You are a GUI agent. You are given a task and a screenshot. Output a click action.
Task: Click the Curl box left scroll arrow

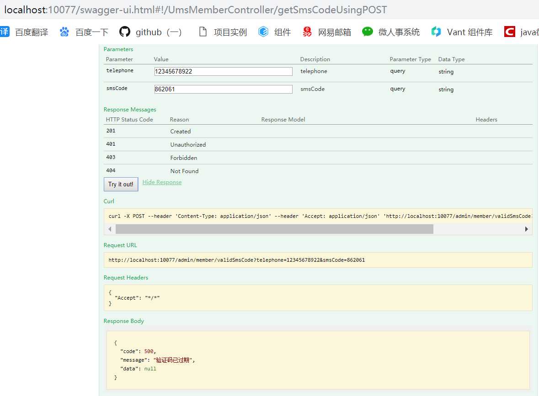pyautogui.click(x=110, y=229)
